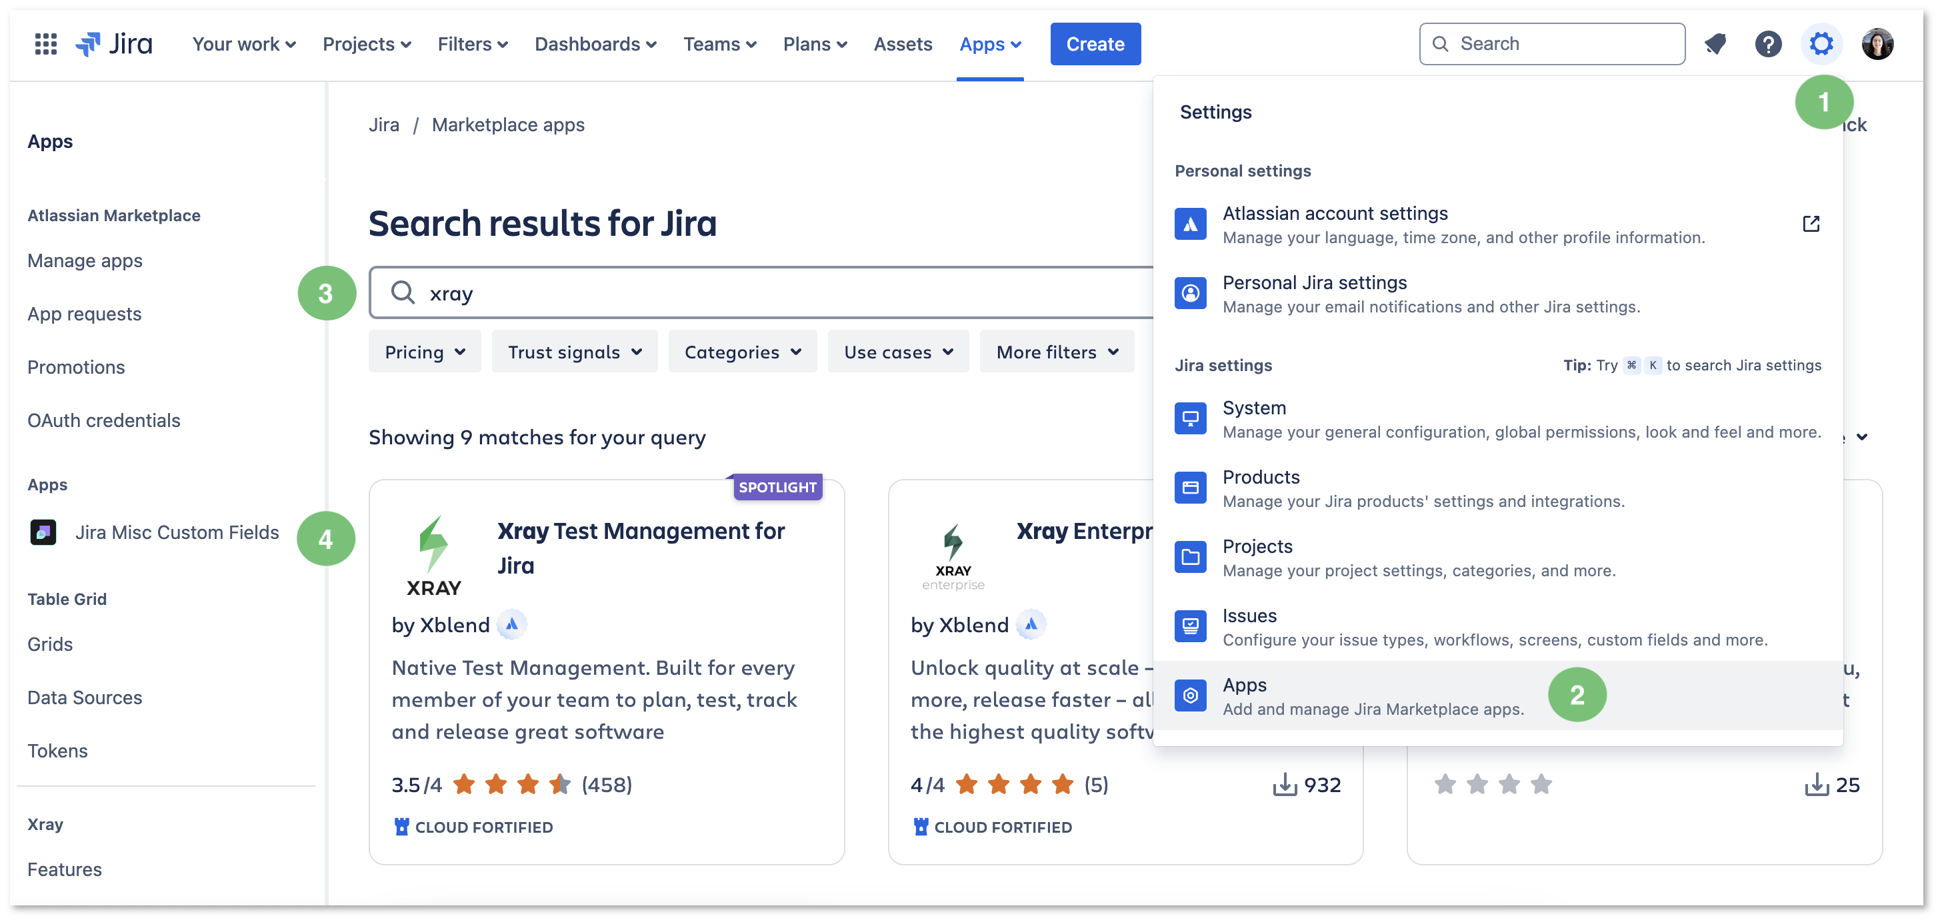The width and height of the screenshot is (1940, 922).
Task: Expand the Filters navigation dropdown
Action: 472,44
